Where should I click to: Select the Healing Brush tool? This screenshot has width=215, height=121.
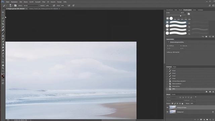coord(3,30)
